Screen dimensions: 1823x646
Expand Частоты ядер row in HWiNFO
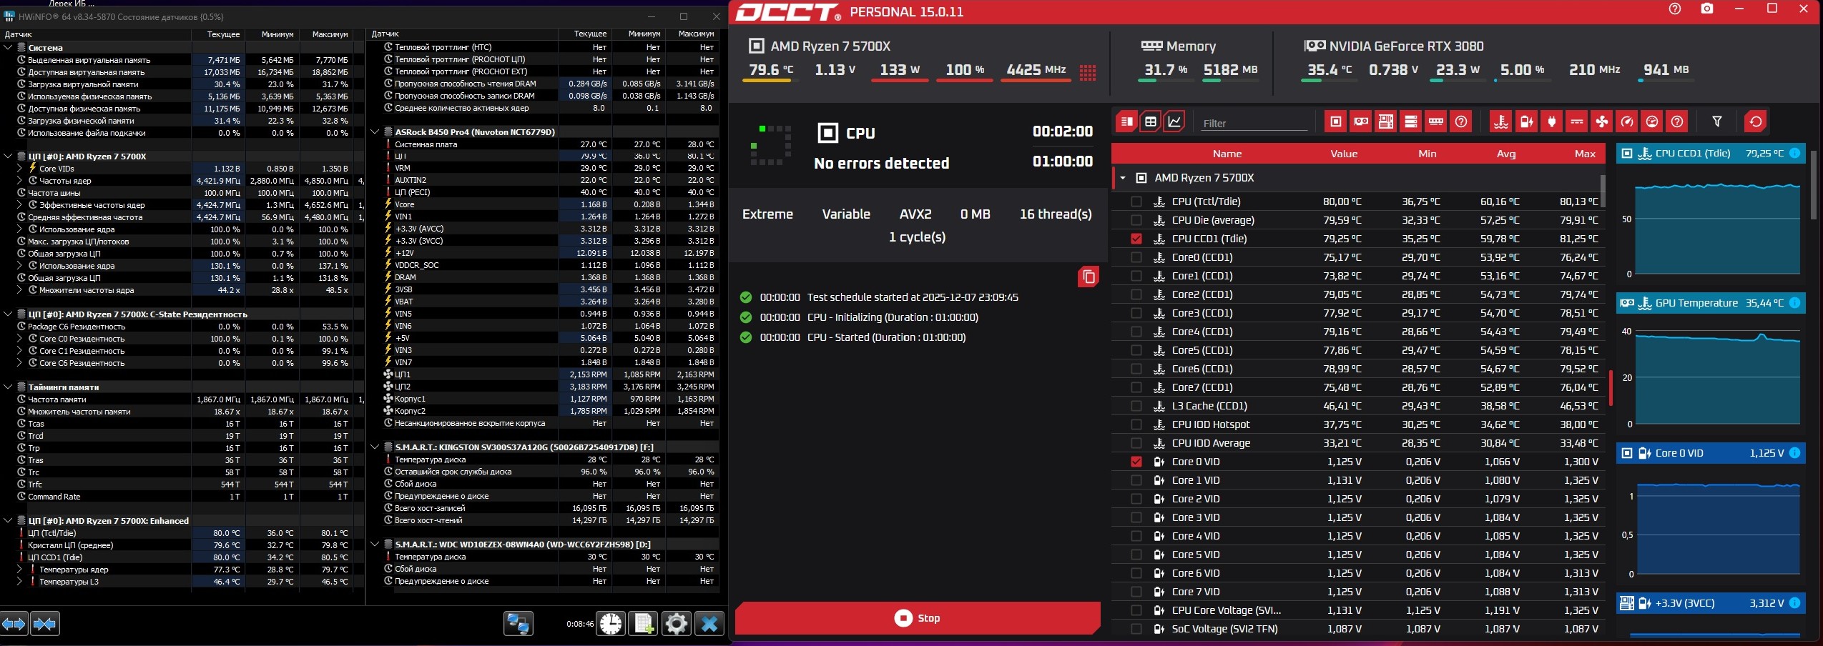point(20,181)
